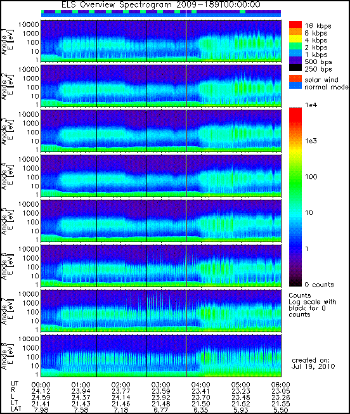Click the '250 bps' legend label
The width and height of the screenshot is (350, 414).
[318, 69]
